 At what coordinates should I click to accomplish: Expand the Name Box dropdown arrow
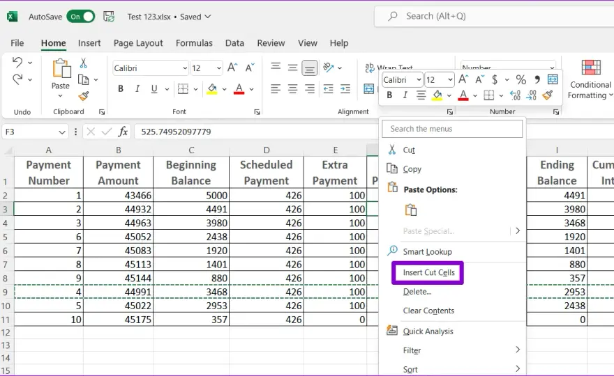pos(62,132)
